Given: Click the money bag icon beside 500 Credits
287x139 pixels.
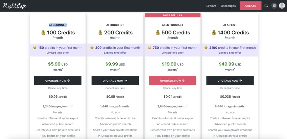Looking at the screenshot, I should tap(158, 33).
